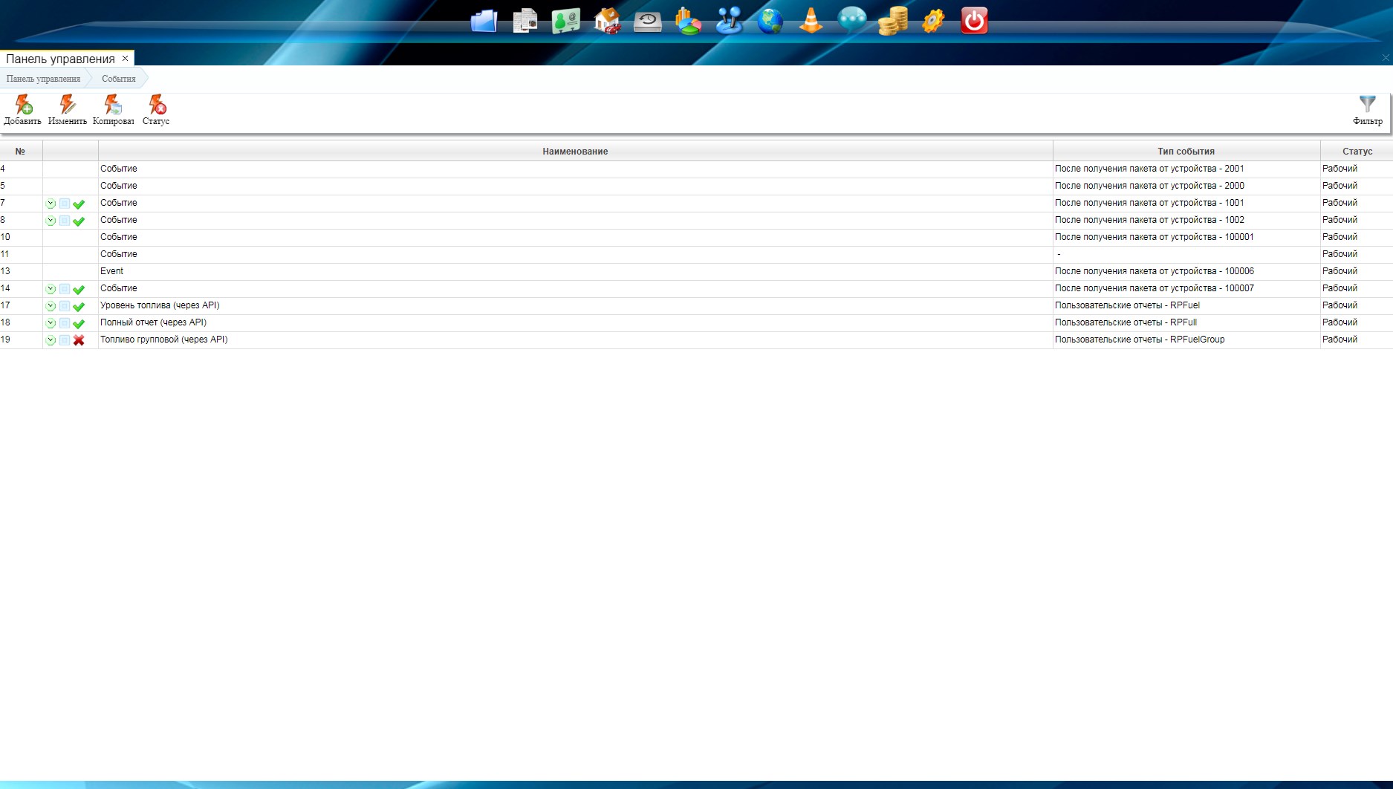Expand the green arrow dropdown on row 8
This screenshot has height=789, width=1393.
coord(51,221)
